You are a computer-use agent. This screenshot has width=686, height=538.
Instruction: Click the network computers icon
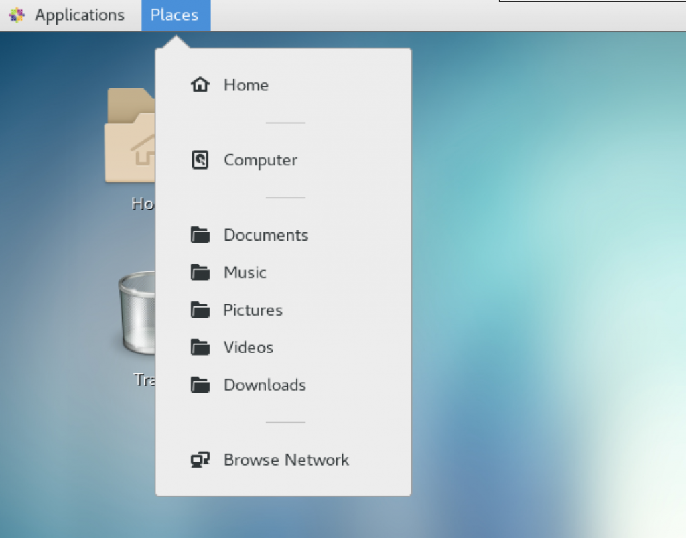coord(200,460)
